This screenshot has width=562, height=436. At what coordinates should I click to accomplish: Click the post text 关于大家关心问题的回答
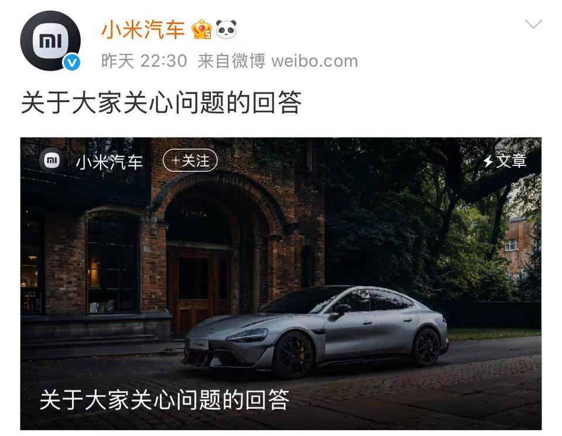pos(162,103)
